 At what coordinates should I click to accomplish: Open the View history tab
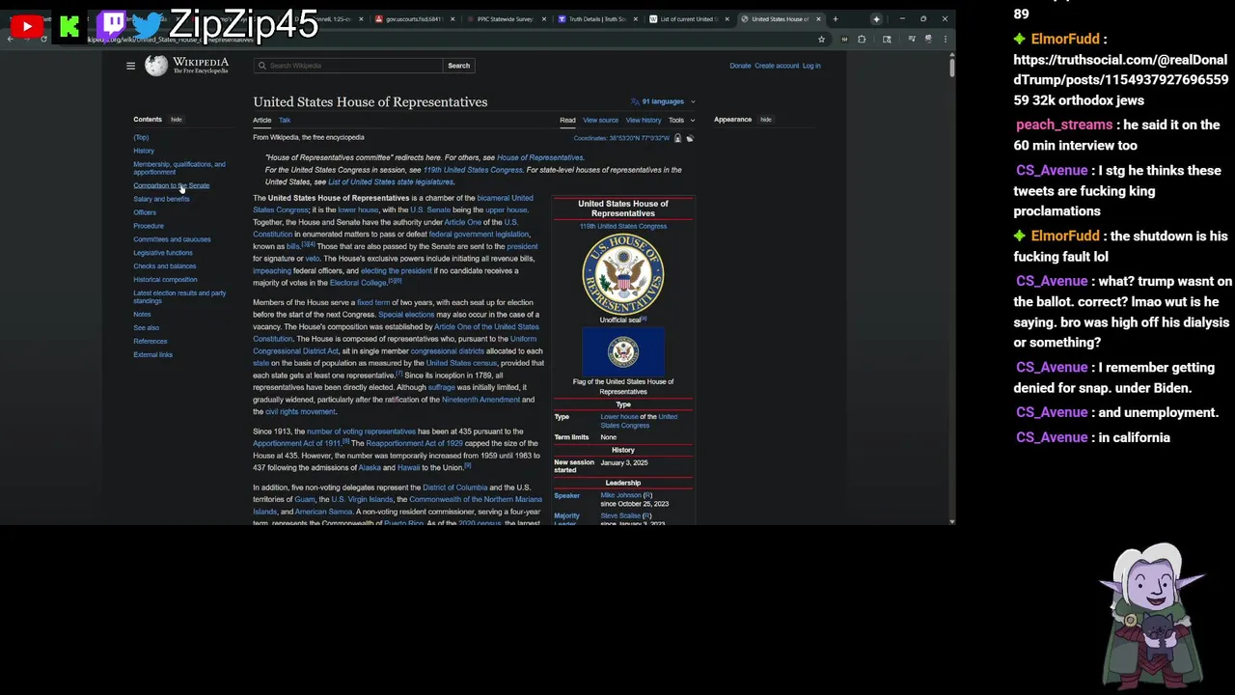point(644,120)
